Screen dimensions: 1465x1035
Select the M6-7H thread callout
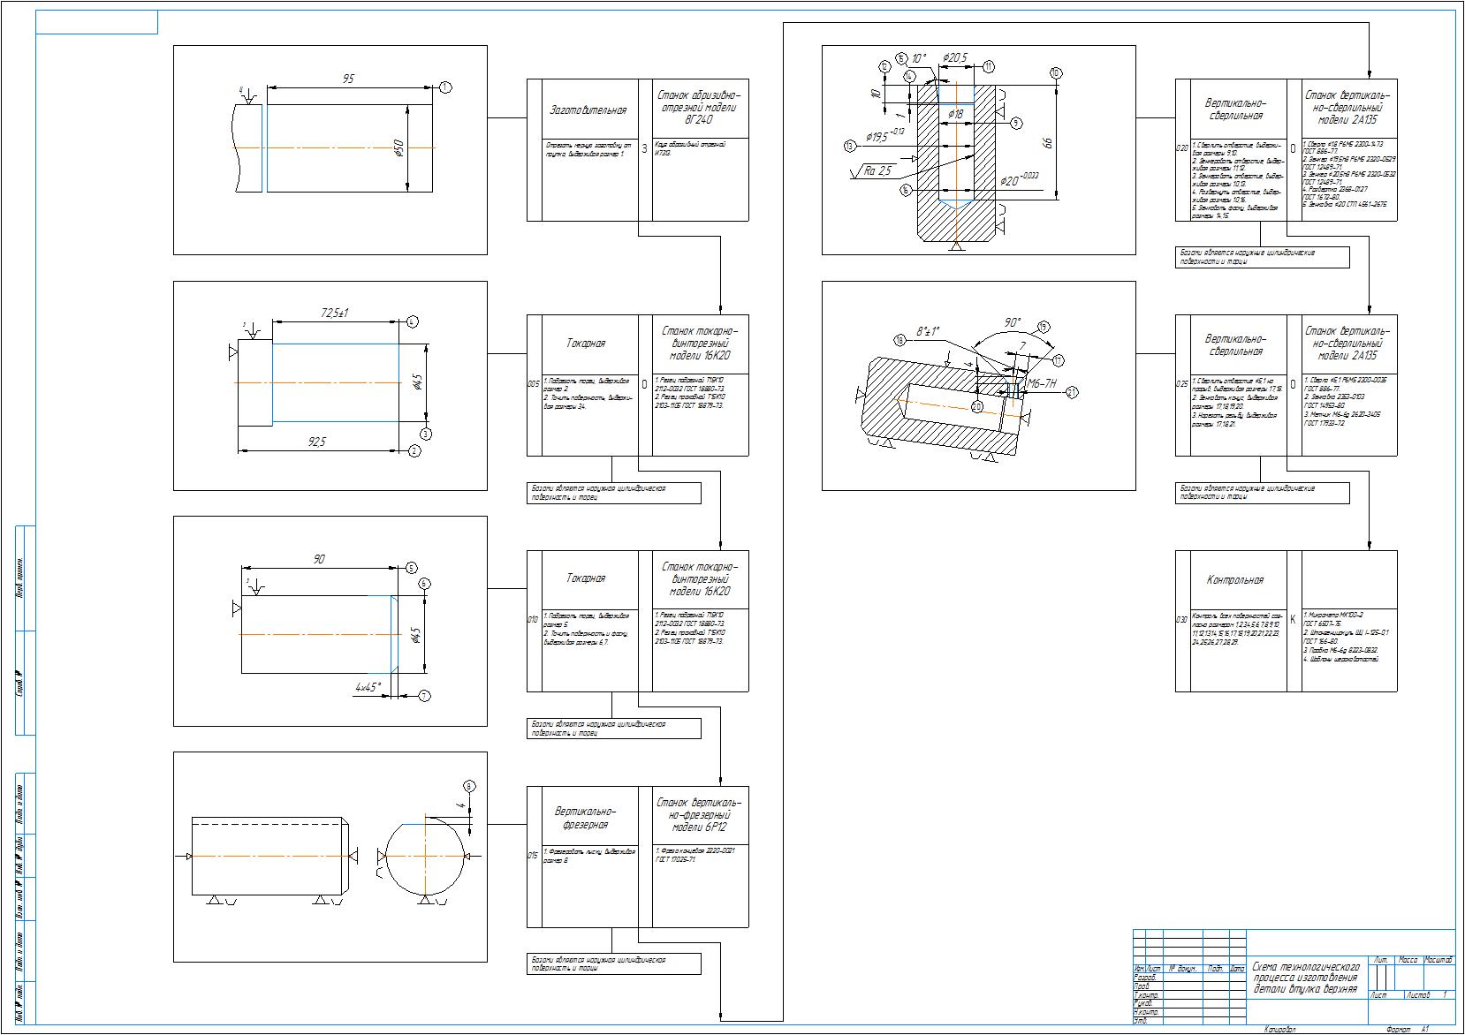coord(1041,383)
